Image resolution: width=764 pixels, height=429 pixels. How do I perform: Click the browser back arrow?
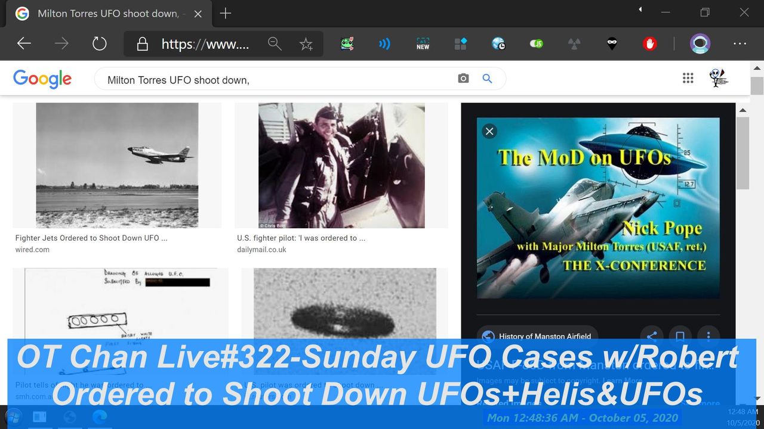tap(24, 43)
